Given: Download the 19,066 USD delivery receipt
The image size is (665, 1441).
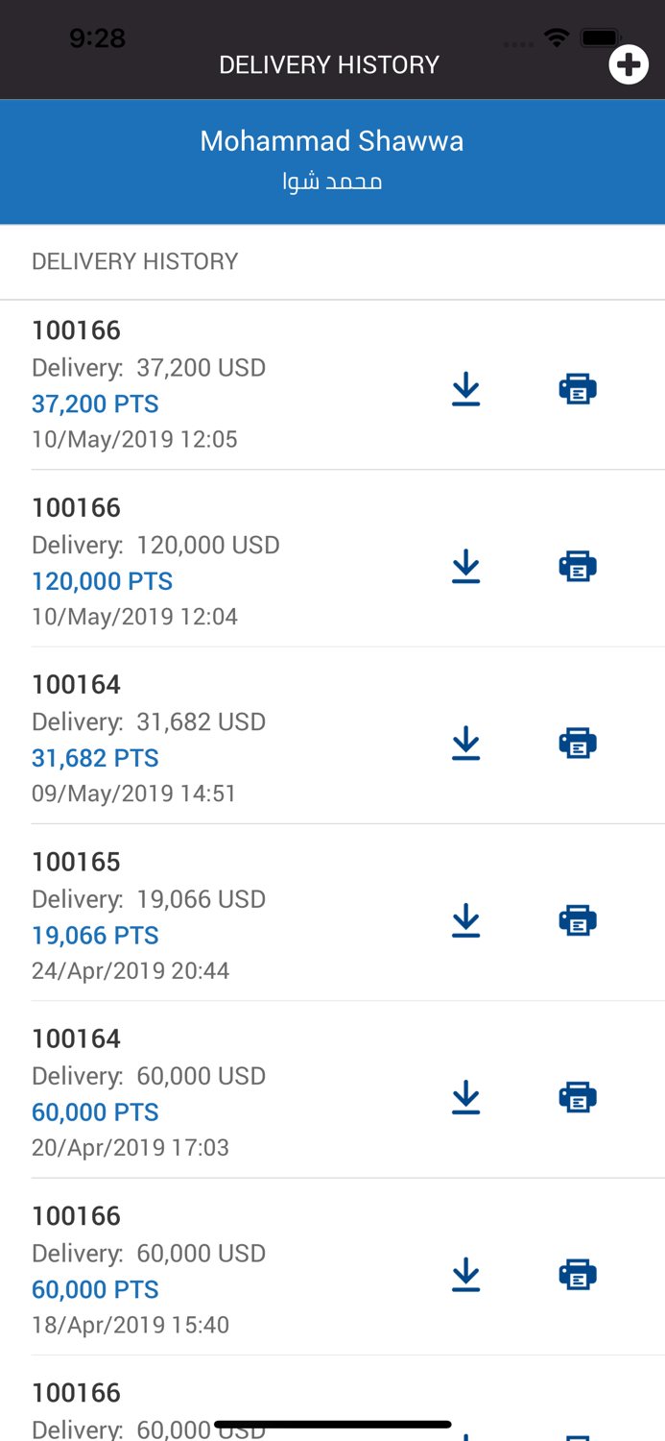Looking at the screenshot, I should [x=466, y=919].
